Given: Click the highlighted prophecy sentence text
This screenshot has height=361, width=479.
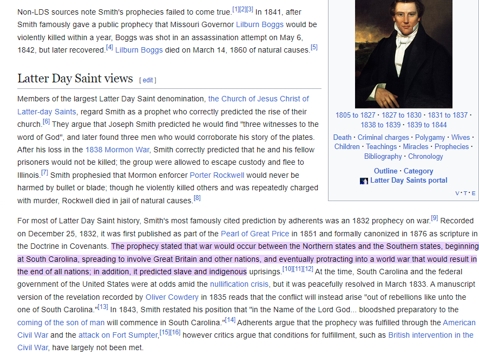Looking at the screenshot, I should coord(247,259).
